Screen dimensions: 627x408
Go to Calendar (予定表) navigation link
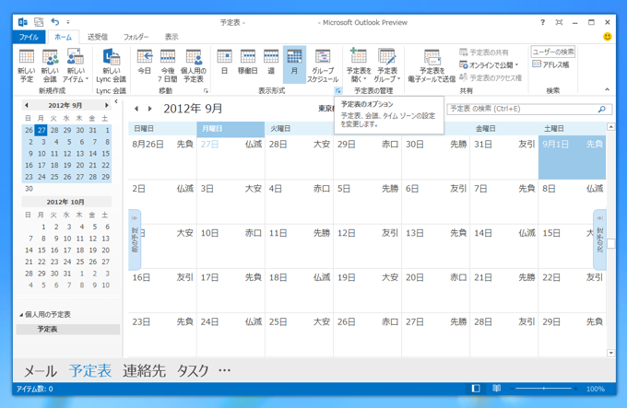point(90,371)
